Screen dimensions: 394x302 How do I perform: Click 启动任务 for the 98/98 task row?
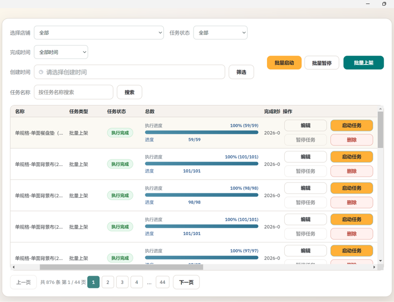tap(352, 188)
